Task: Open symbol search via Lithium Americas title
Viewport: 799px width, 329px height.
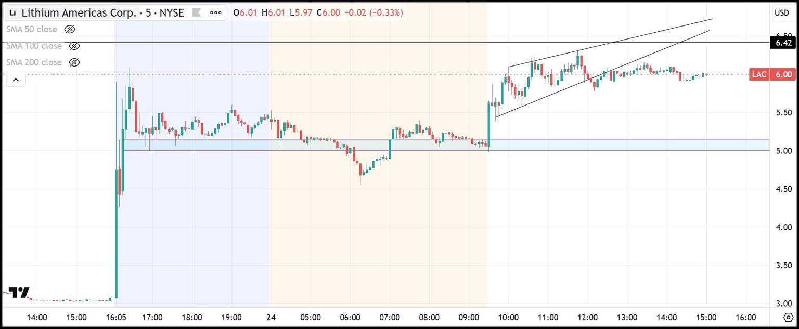Action: pos(83,12)
